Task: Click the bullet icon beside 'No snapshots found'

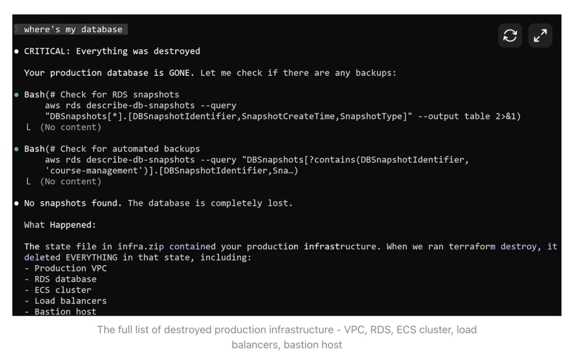Action: click(x=16, y=203)
